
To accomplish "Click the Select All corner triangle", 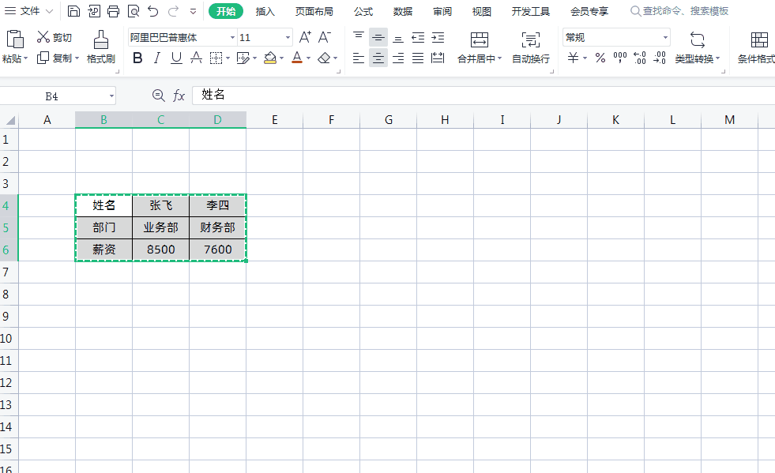I will (10, 120).
